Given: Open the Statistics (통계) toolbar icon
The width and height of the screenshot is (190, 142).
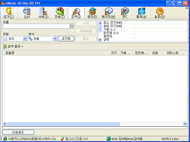Looking at the screenshot, I should (x=141, y=13).
